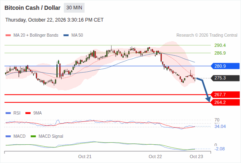Click the Bitcoin Cash / Dollar title
Screen dimensions: 241x163
point(32,8)
